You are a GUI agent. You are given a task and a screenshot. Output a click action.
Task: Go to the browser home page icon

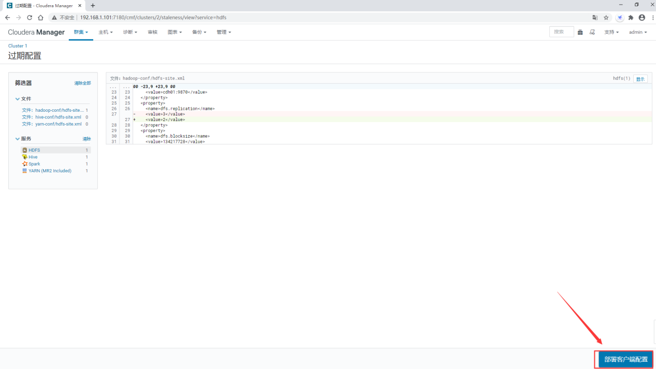41,17
